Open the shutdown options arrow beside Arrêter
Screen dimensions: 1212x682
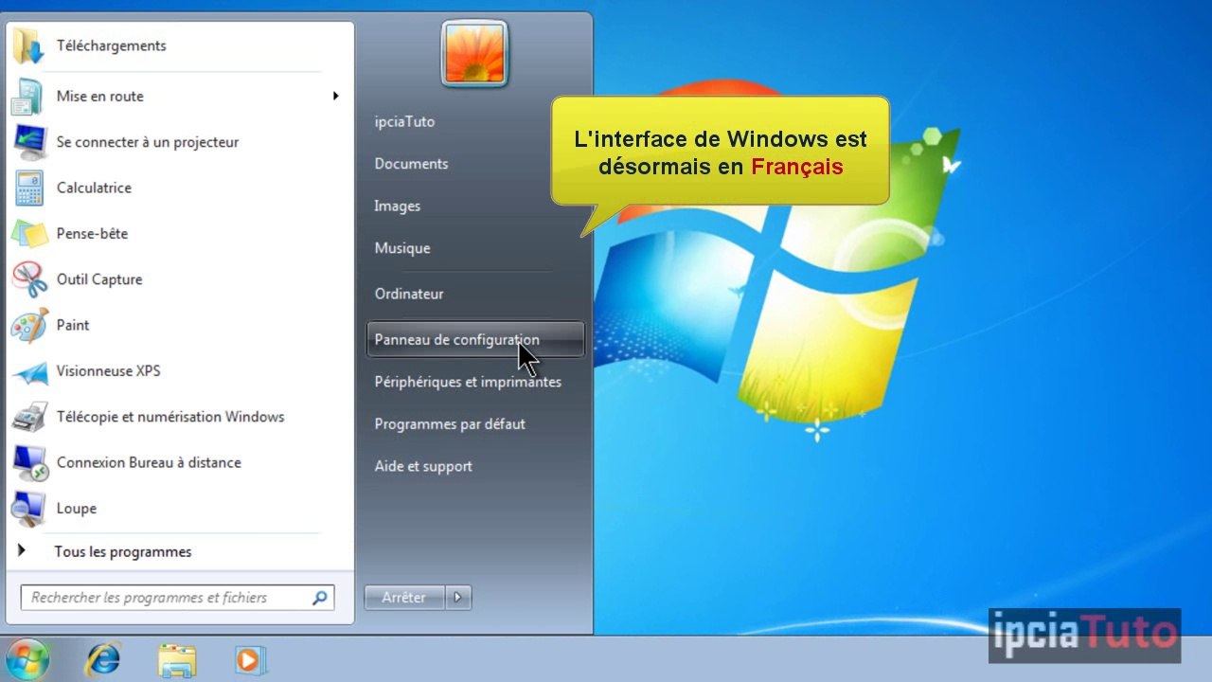pos(458,598)
